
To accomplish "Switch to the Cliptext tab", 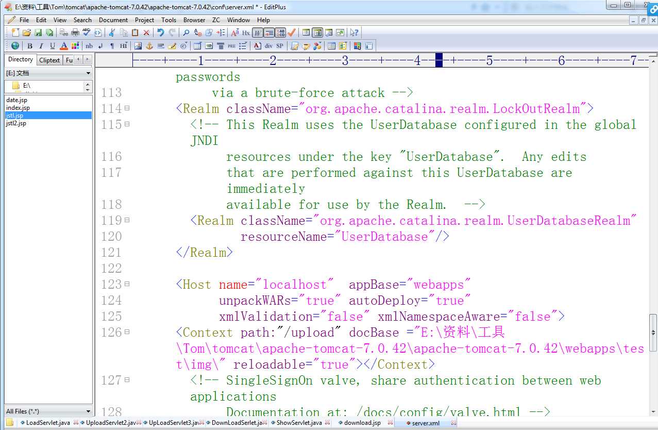I will pos(49,60).
